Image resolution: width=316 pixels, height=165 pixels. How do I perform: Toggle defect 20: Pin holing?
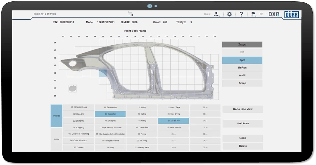142,141
